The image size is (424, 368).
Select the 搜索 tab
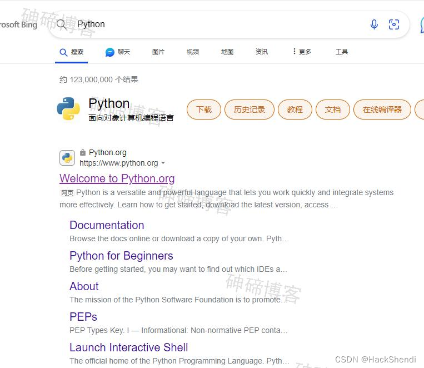click(71, 52)
